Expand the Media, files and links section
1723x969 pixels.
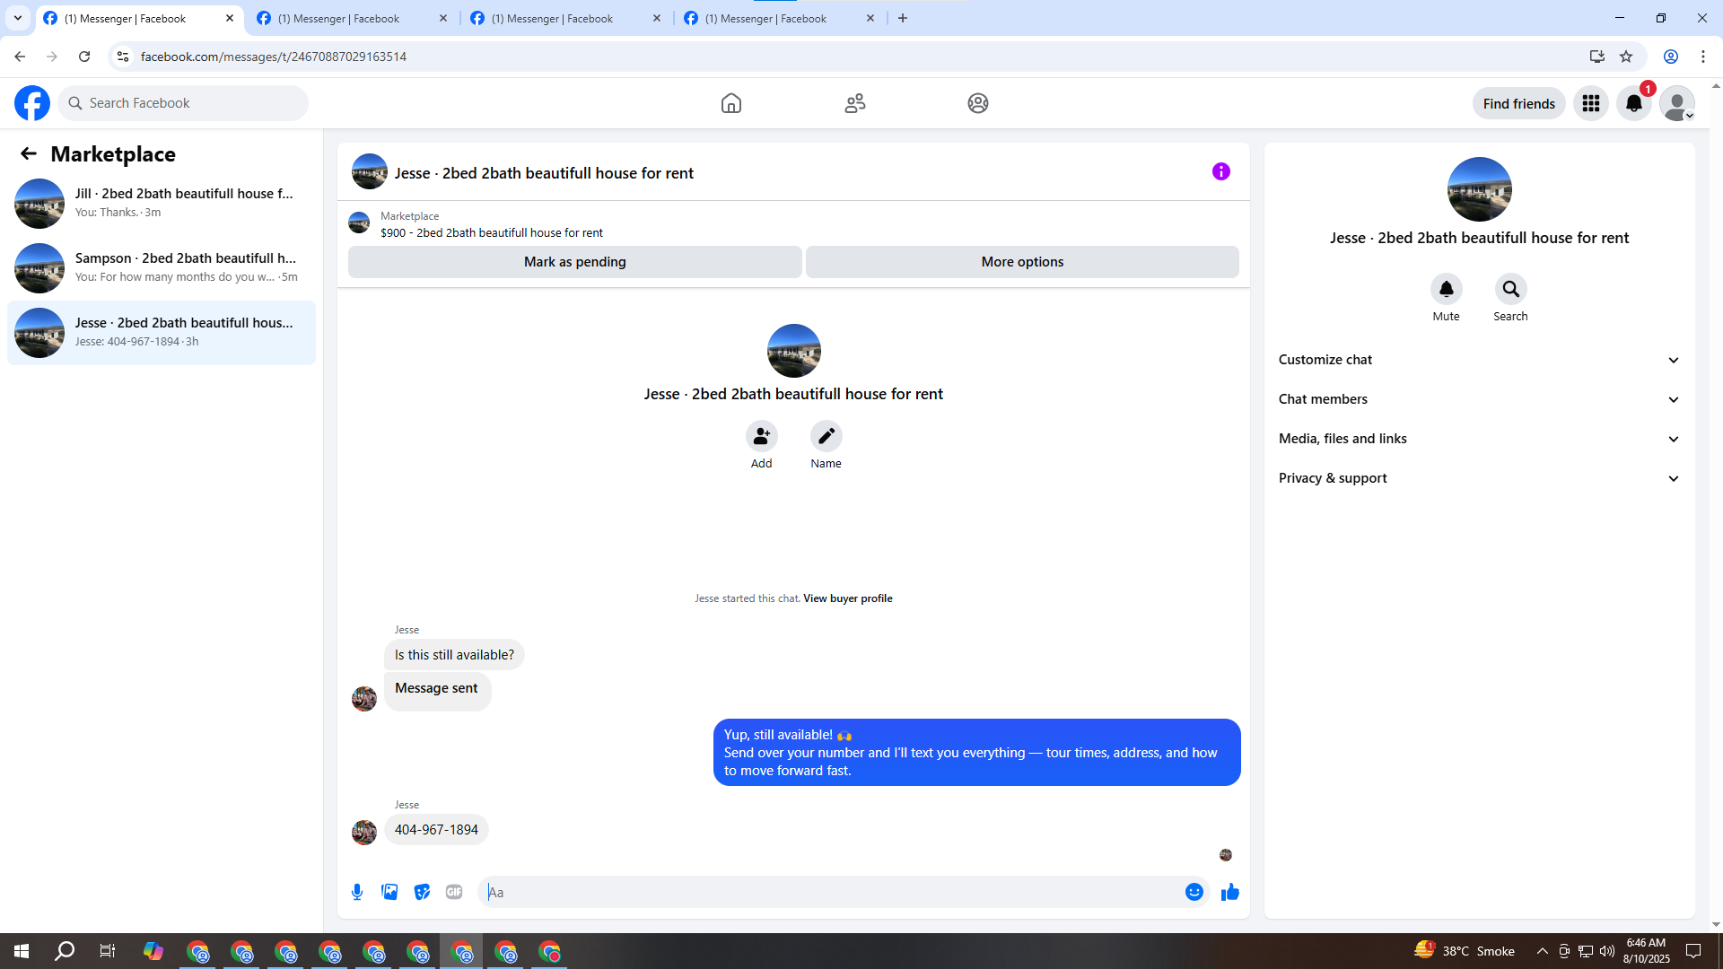[x=1478, y=439]
